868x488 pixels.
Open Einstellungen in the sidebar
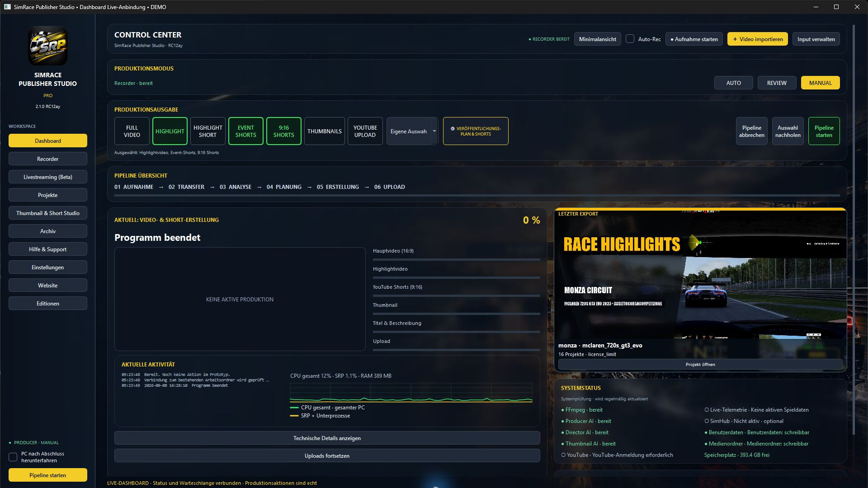[48, 267]
